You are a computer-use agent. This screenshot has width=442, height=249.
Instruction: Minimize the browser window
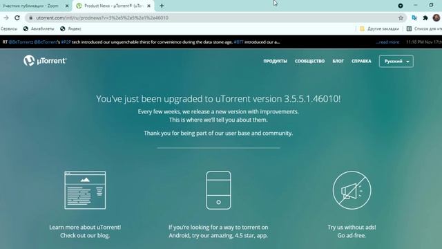[x=416, y=5]
